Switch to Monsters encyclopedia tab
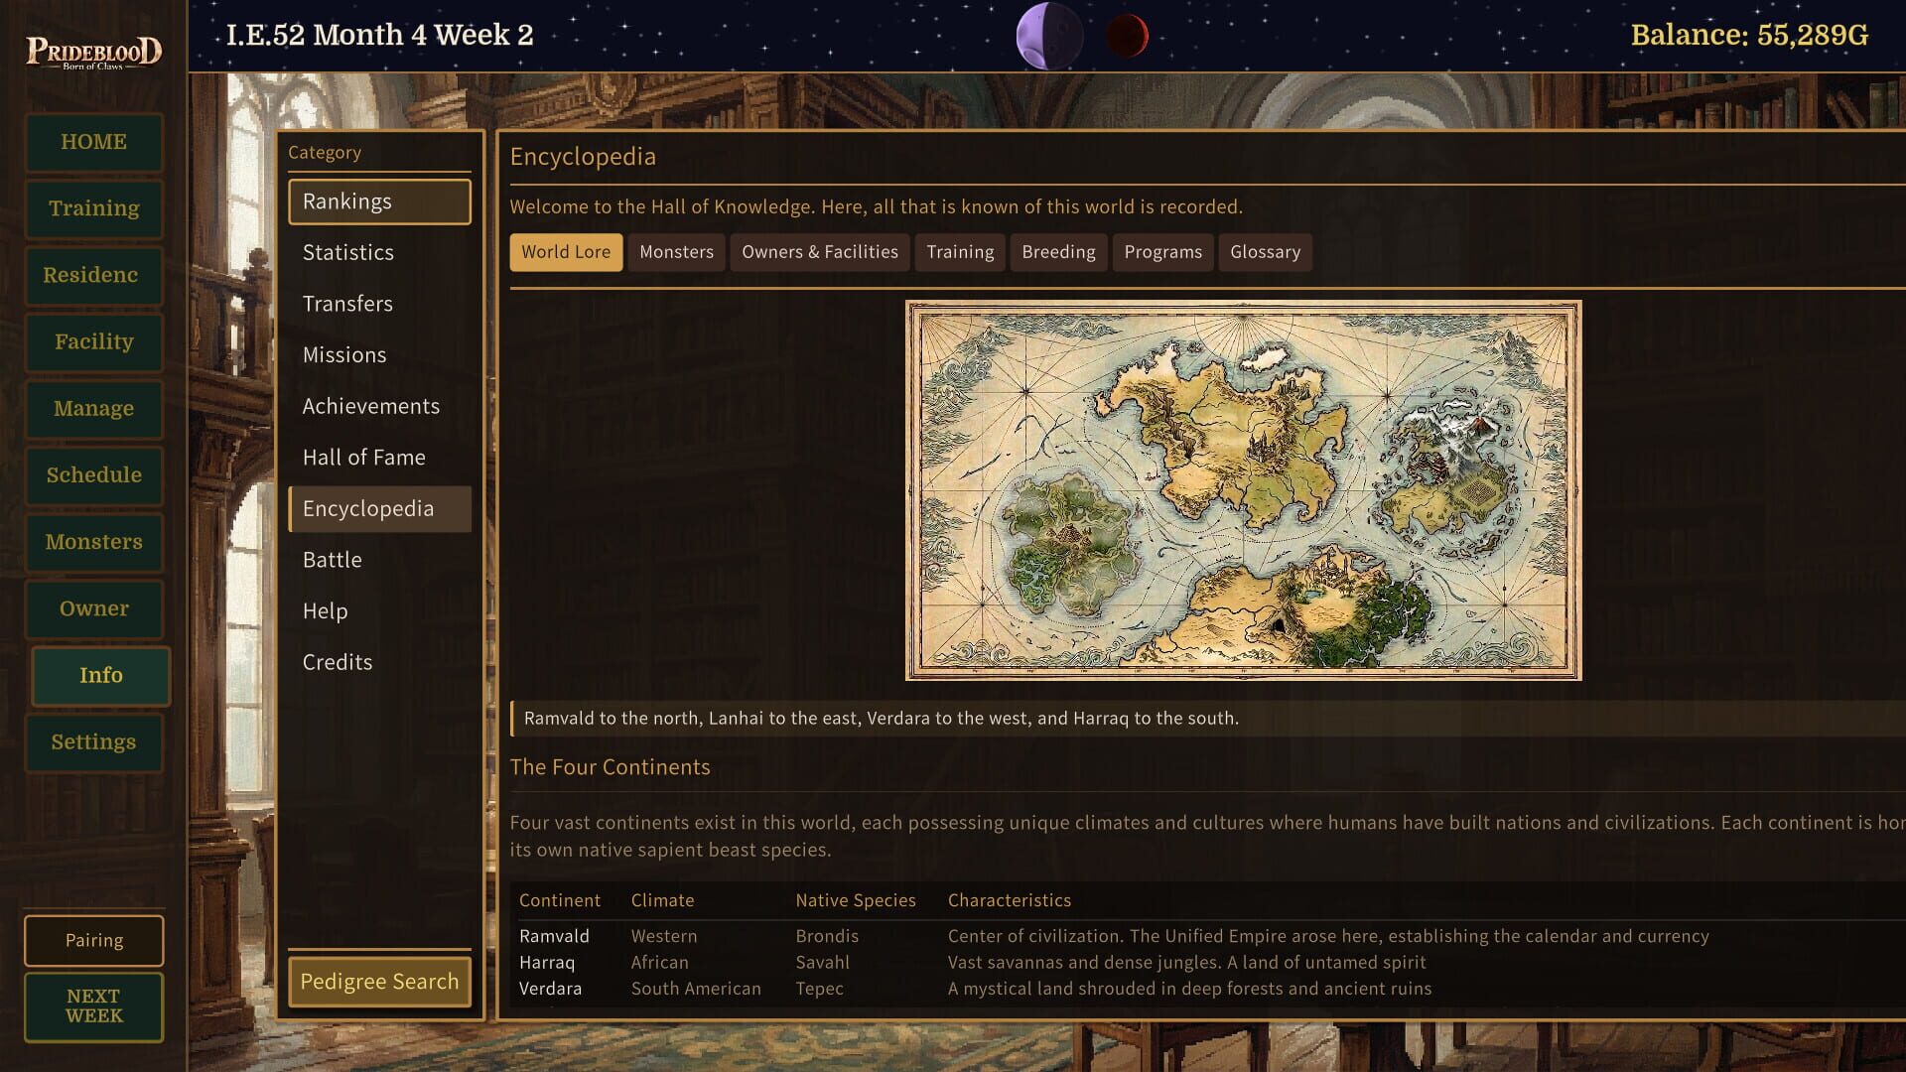 point(676,252)
